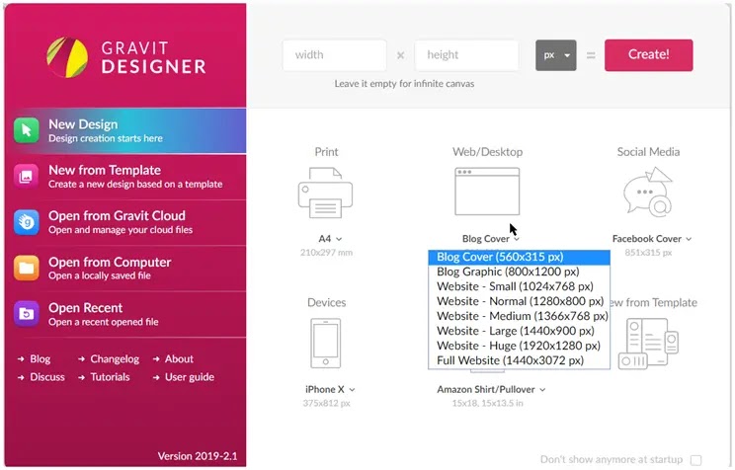
Task: Click the Create! button
Action: [x=648, y=55]
